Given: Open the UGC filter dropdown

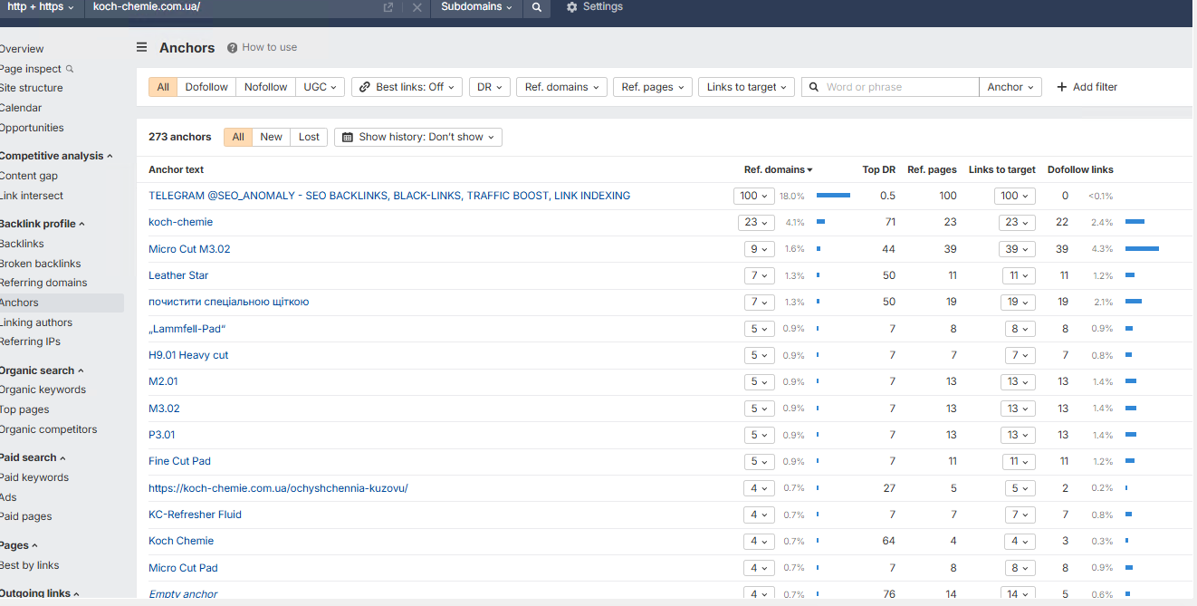Looking at the screenshot, I should [x=321, y=87].
